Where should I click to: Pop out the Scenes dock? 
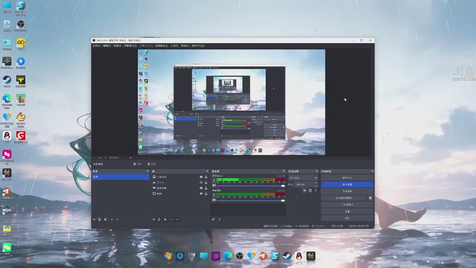click(x=148, y=172)
